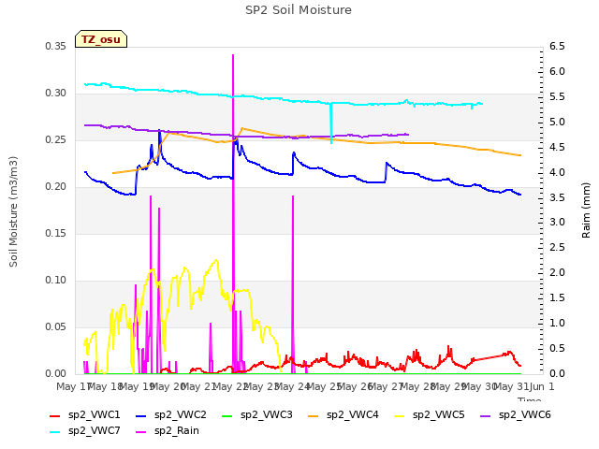Click the 0.10 left axis value
The image size is (599, 449).
coord(56,281)
